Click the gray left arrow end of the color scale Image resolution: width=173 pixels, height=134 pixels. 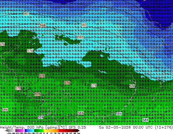point(6,130)
